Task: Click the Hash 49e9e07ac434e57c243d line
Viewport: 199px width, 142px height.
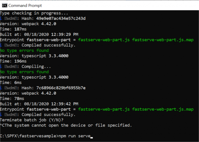Action: pos(43,18)
